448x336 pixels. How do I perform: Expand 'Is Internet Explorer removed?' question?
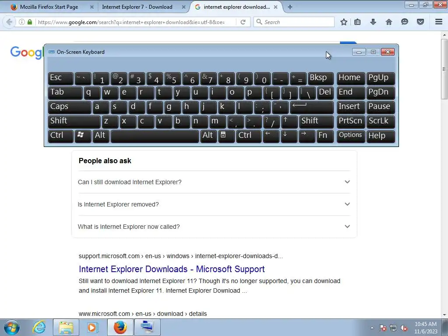[x=214, y=204]
